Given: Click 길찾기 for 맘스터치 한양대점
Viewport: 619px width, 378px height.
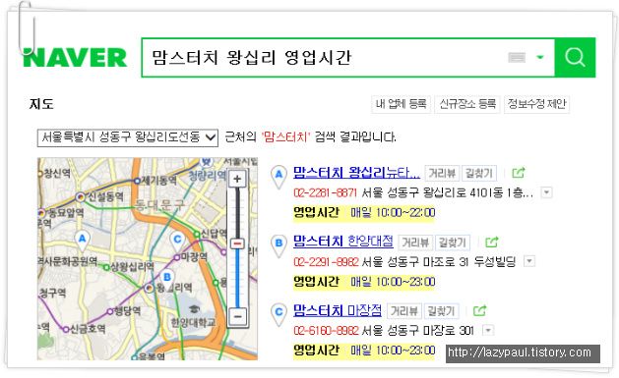Looking at the screenshot, I should [453, 243].
